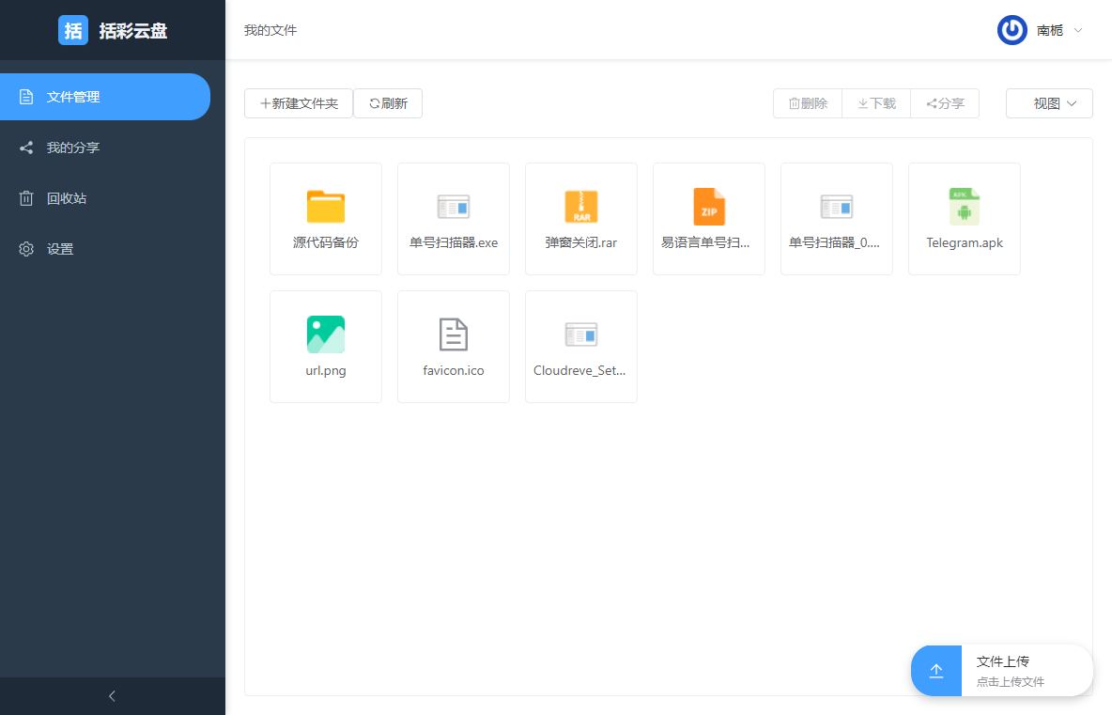This screenshot has height=715, width=1112.
Task: Open the 源代码备份 folder
Action: click(325, 207)
